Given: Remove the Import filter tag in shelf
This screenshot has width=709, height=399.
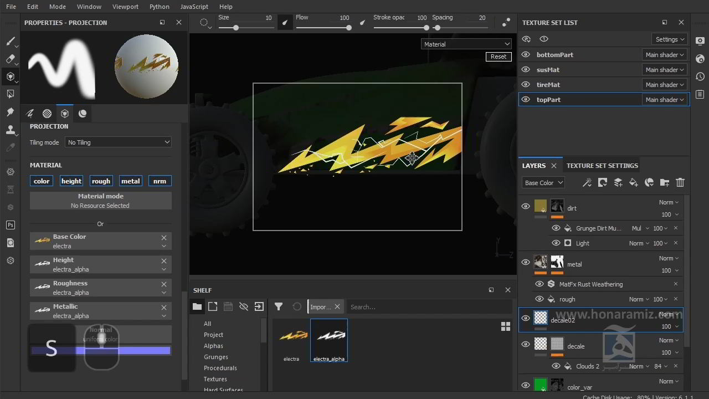Looking at the screenshot, I should tap(337, 306).
